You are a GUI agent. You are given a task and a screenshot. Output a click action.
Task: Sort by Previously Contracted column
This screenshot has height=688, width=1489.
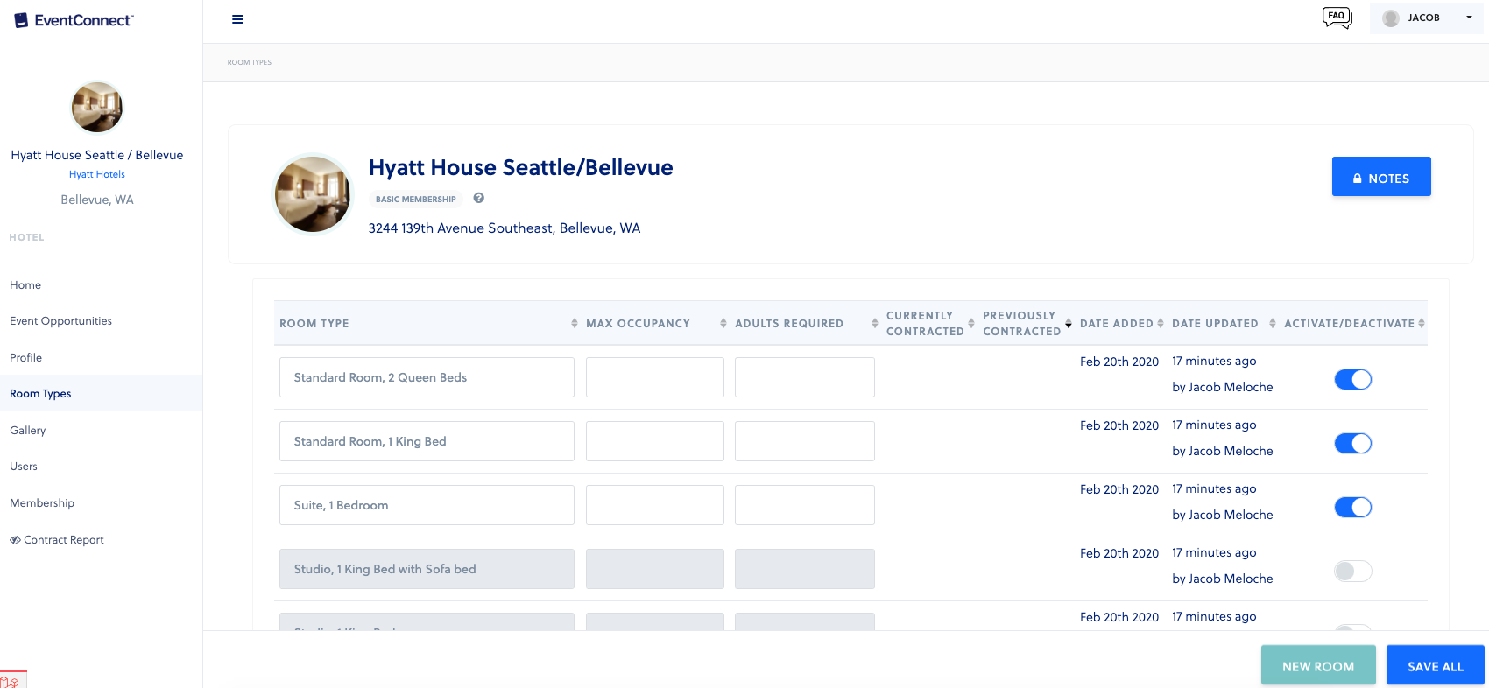1069,323
